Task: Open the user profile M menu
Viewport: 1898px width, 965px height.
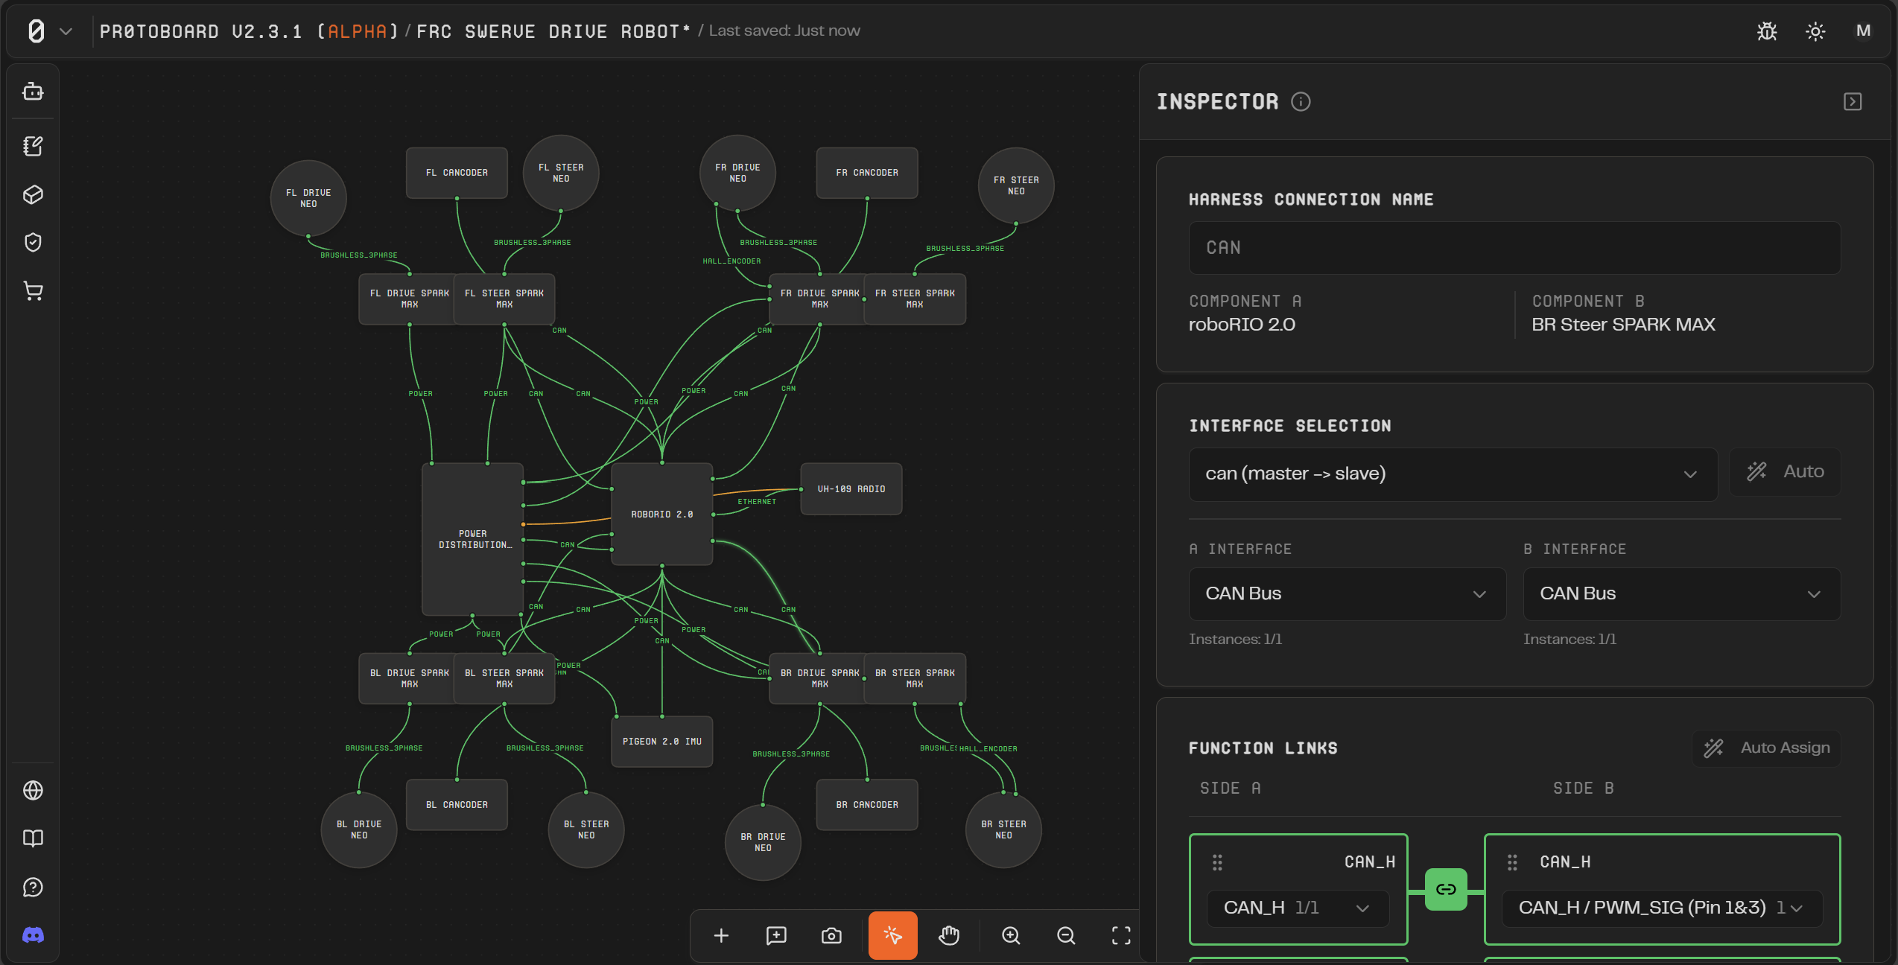Action: pyautogui.click(x=1863, y=31)
